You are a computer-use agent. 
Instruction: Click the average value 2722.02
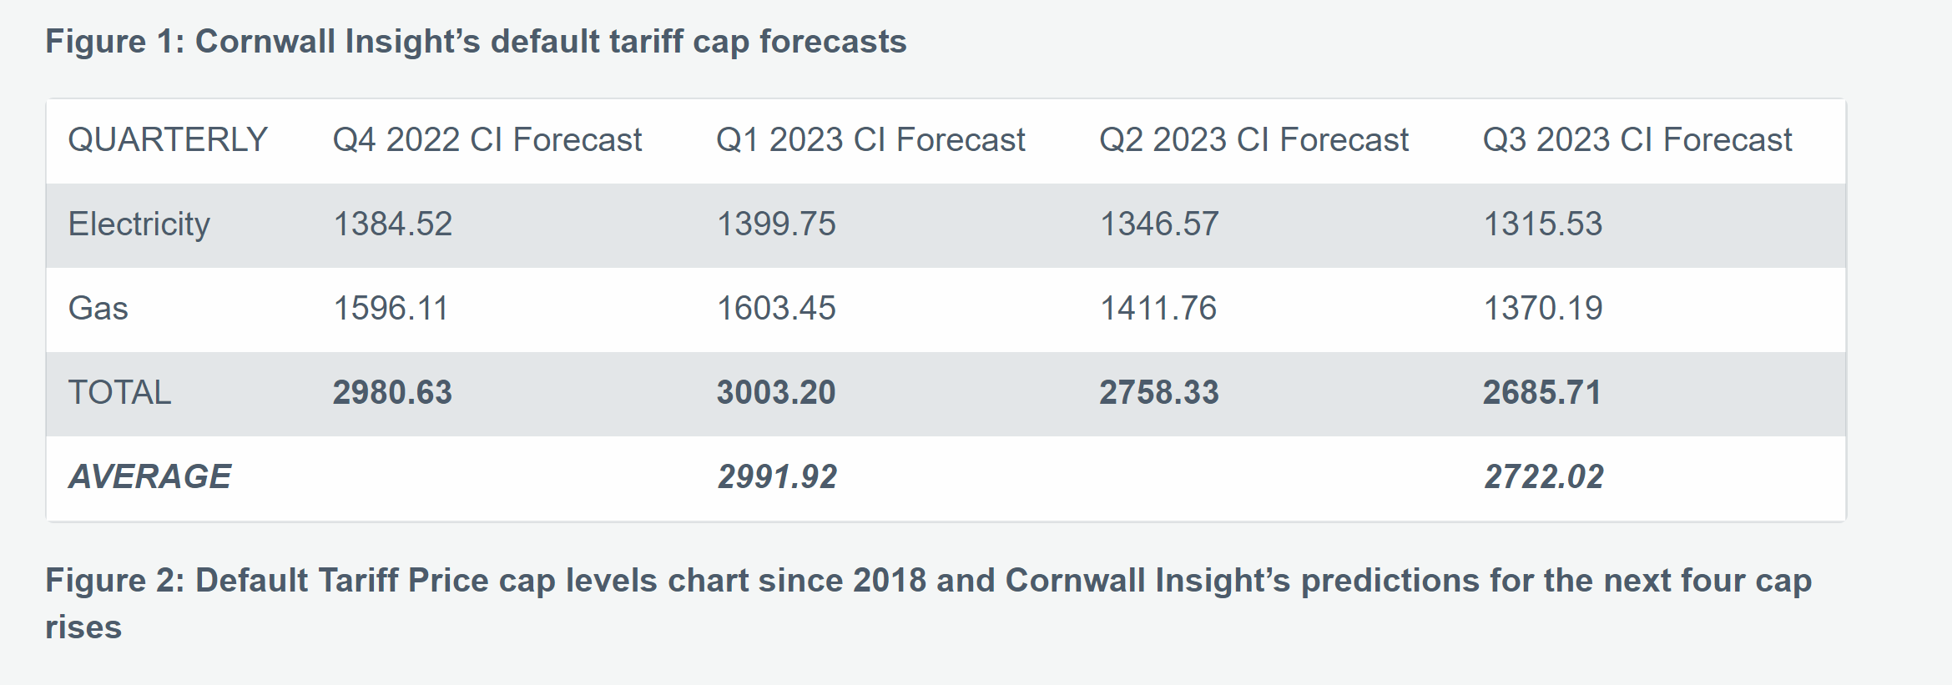[x=1544, y=477]
